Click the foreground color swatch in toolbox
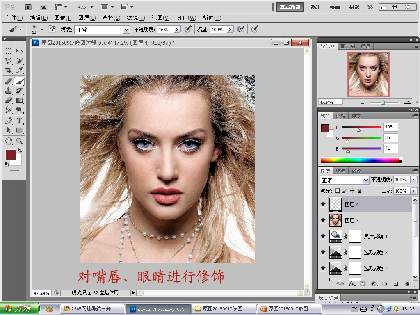Viewport: 420px width, 315px height. coord(10,155)
